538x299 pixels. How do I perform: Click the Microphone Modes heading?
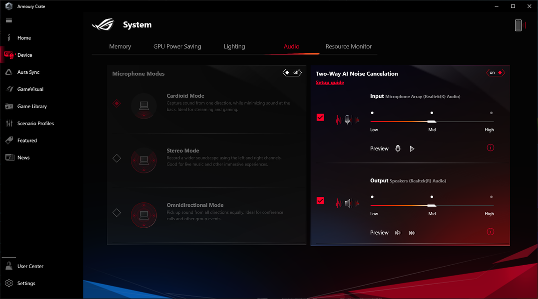pyautogui.click(x=138, y=74)
